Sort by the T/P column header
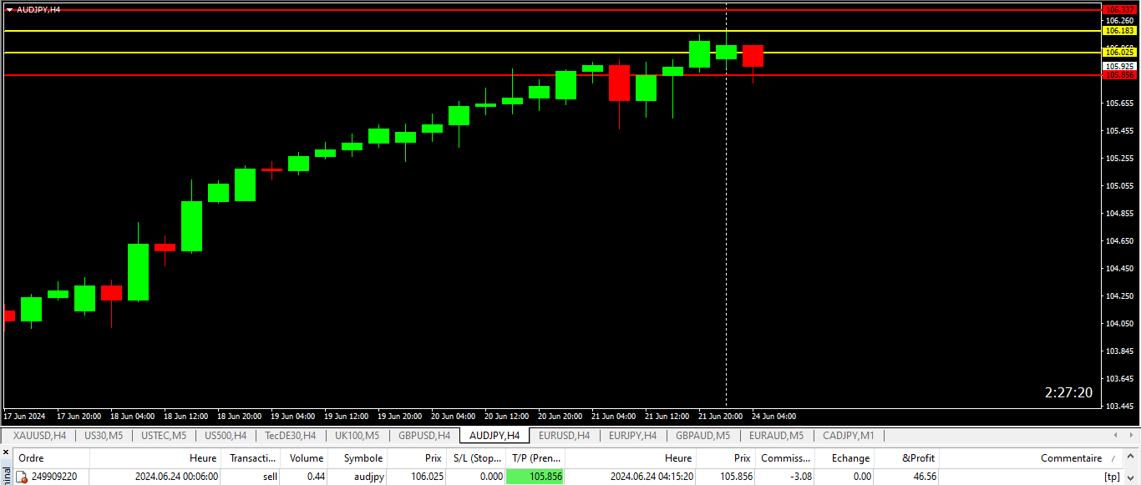This screenshot has width=1141, height=485. (535, 458)
